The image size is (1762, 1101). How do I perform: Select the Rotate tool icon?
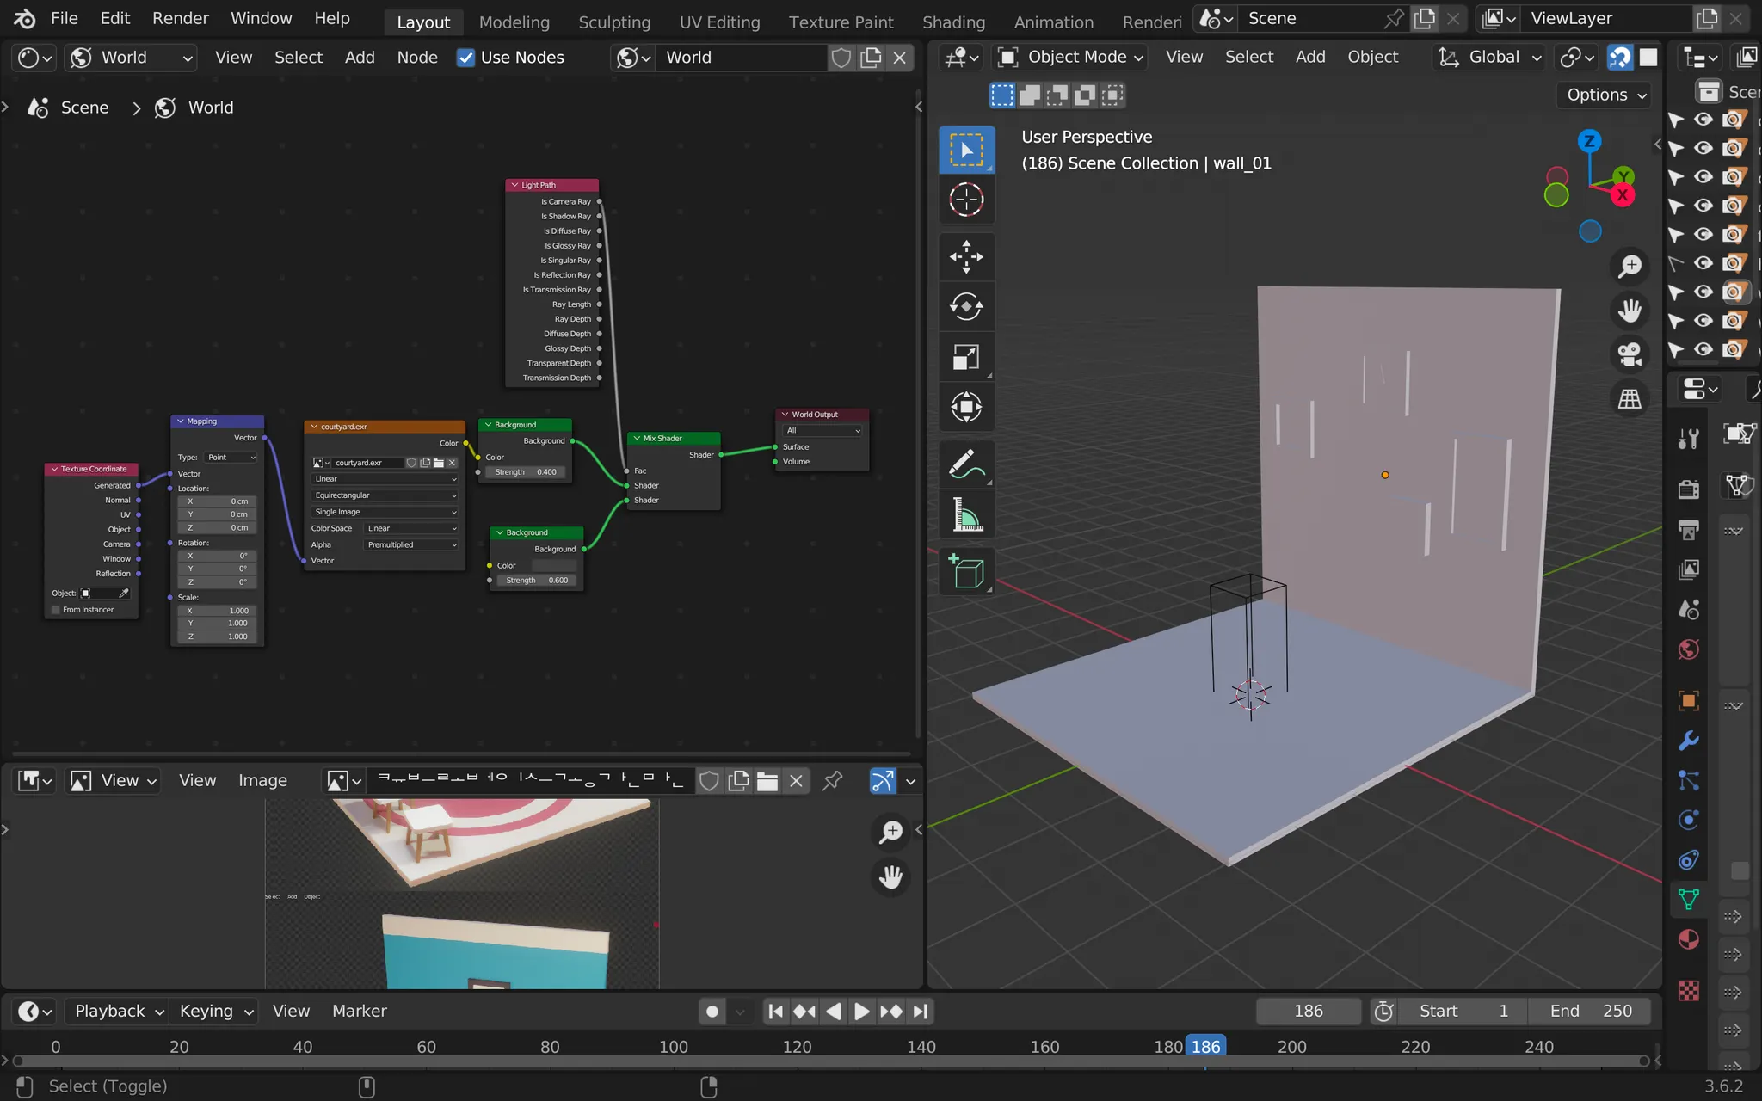[966, 306]
